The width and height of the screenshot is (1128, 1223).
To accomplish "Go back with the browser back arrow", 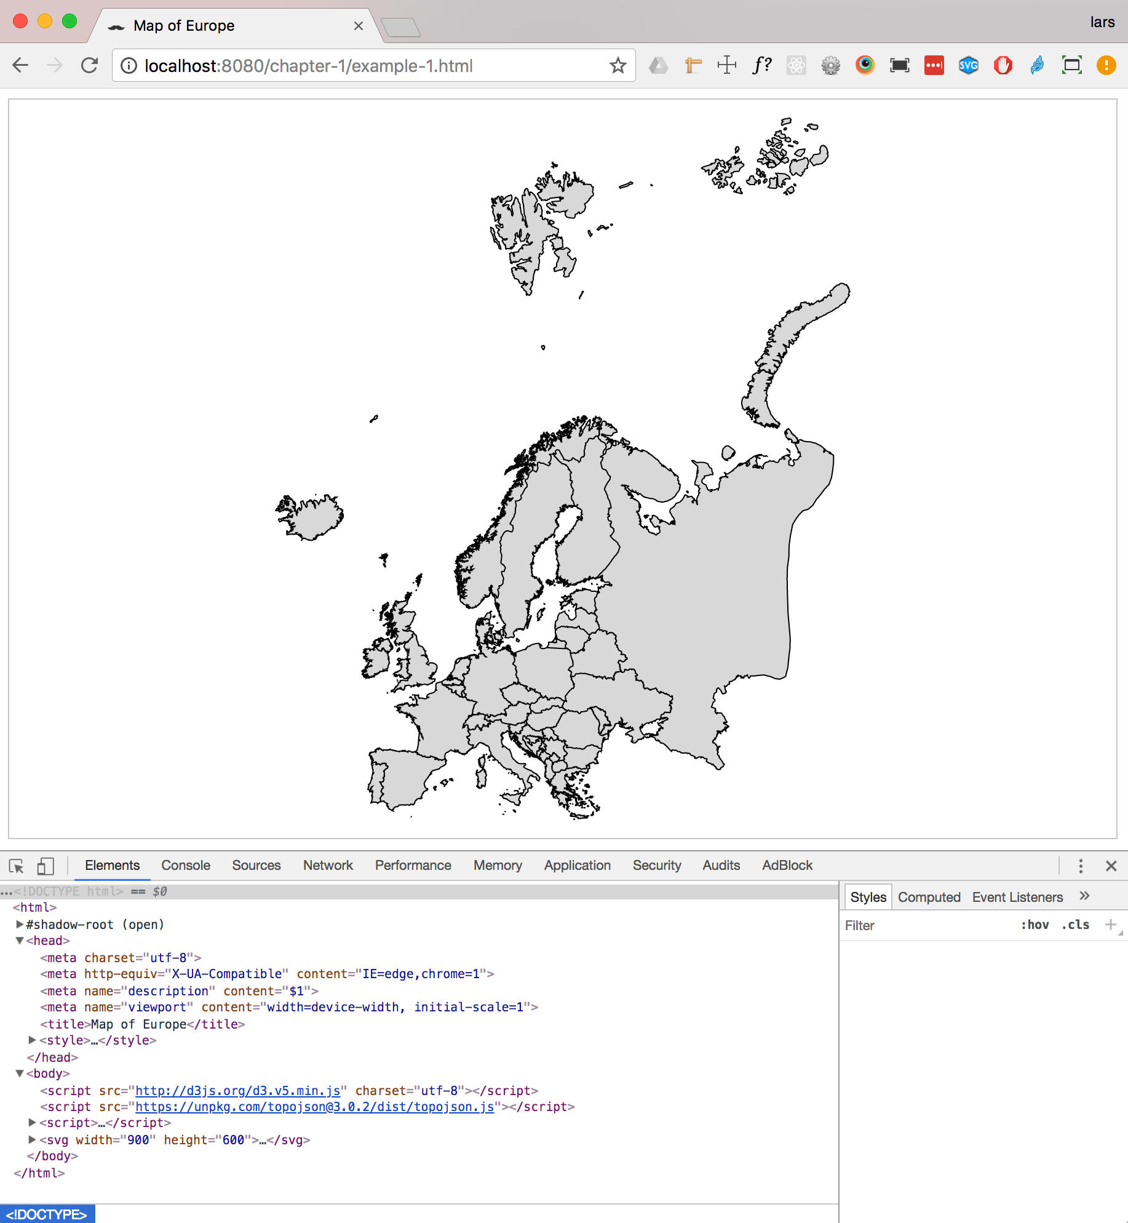I will [20, 65].
